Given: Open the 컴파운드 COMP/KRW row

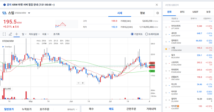Looking at the screenshot, I should point(188,42).
